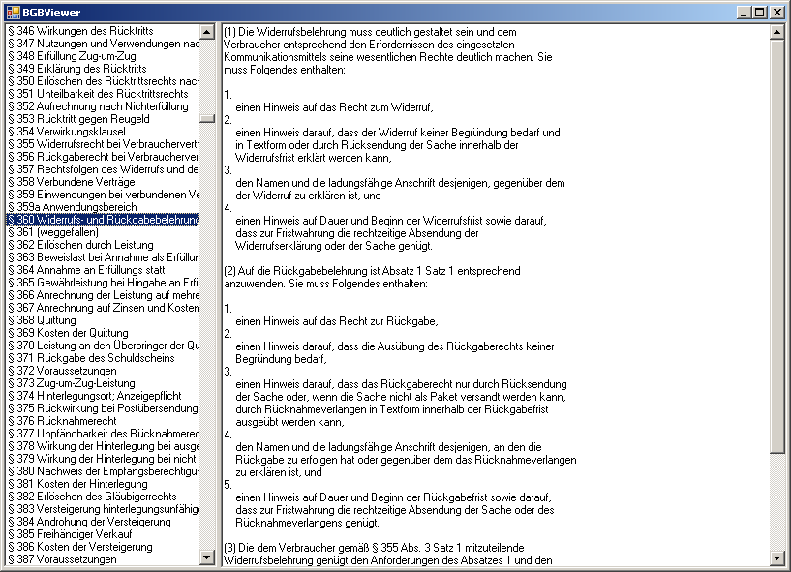This screenshot has height=572, width=791.
Task: Open § 363 Beweislast bei Annahme entry
Action: click(x=103, y=257)
